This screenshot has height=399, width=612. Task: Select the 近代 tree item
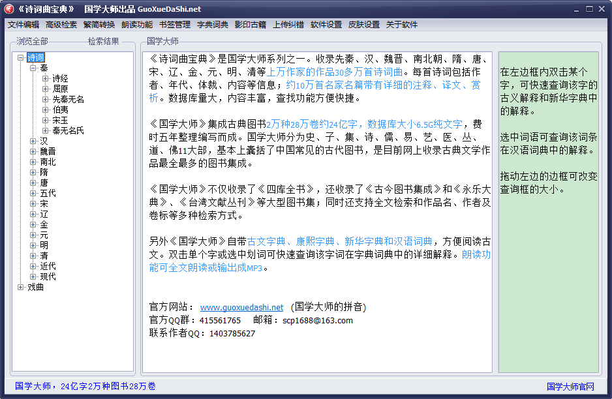[x=48, y=266]
